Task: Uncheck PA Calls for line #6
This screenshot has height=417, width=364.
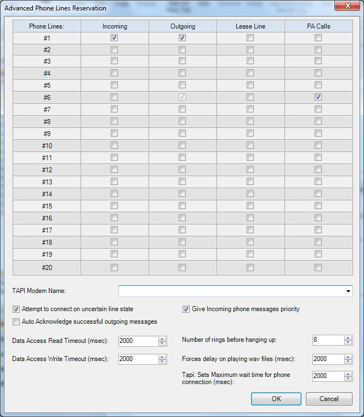Action: 318,97
